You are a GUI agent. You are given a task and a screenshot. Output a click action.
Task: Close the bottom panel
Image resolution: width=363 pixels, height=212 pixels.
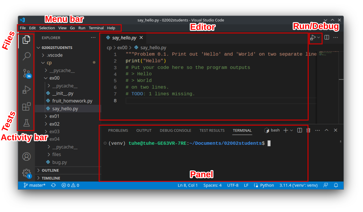[x=336, y=130]
